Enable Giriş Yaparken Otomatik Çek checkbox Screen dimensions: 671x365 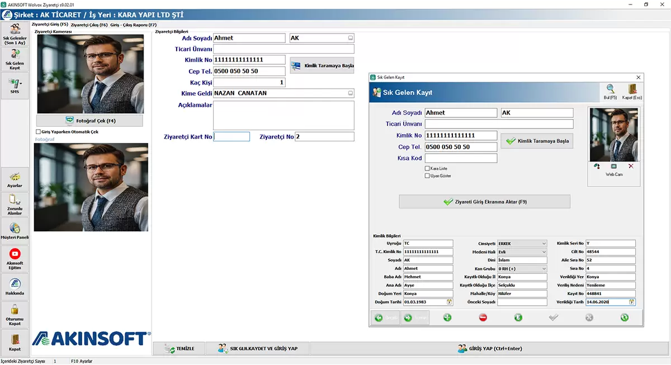coord(38,132)
